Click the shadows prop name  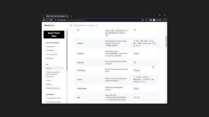(81, 54)
